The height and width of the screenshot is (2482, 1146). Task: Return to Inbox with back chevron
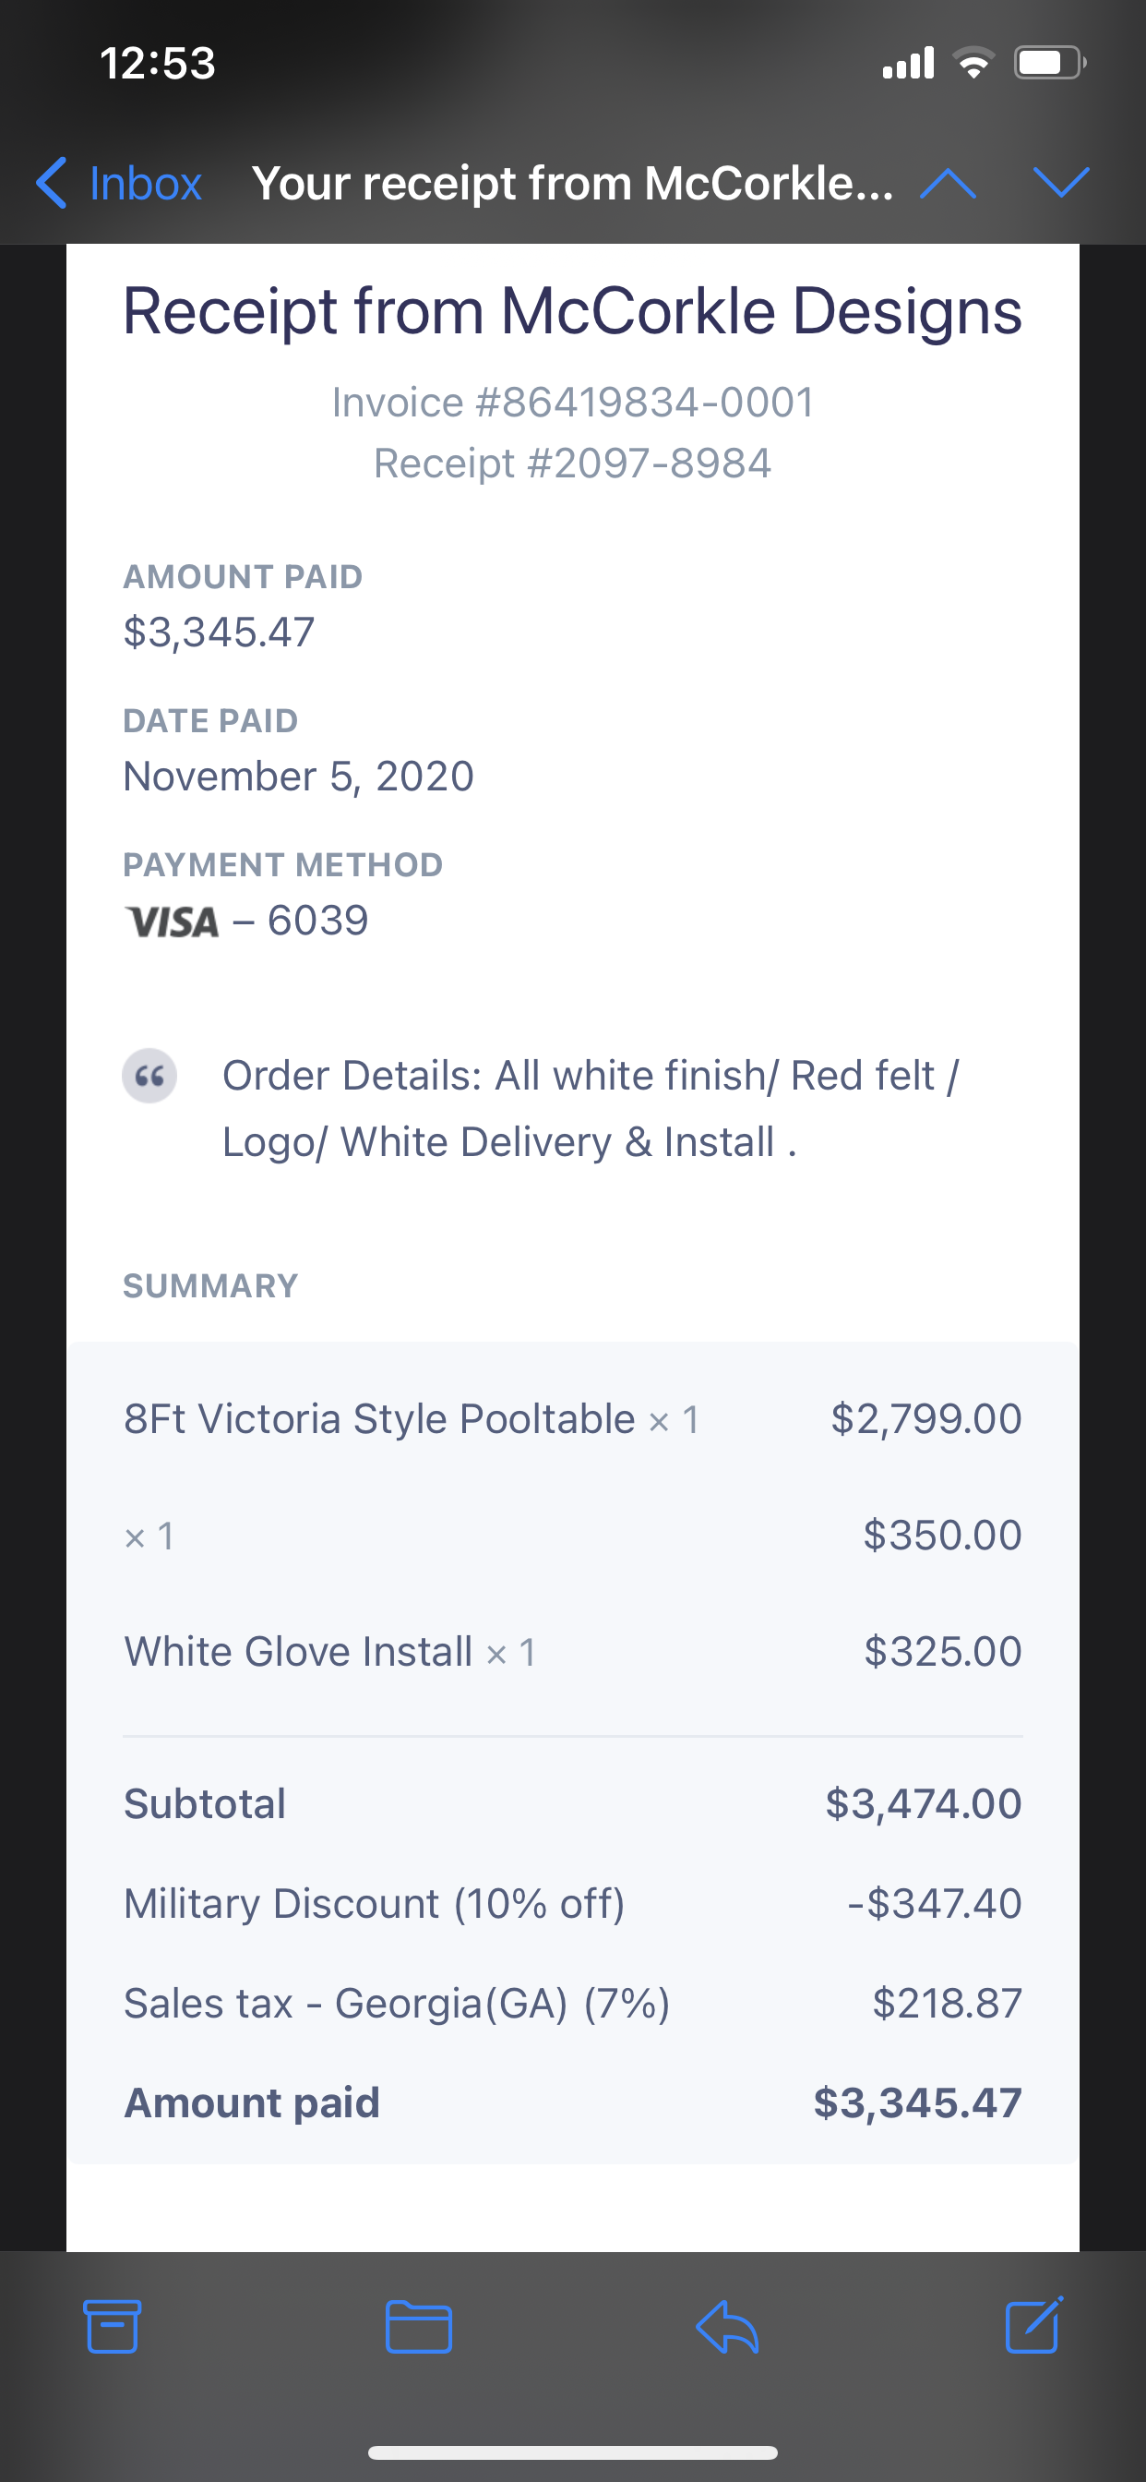click(52, 182)
